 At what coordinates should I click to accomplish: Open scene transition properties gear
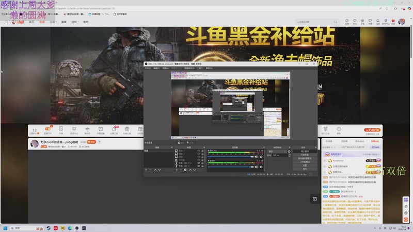tap(289, 152)
